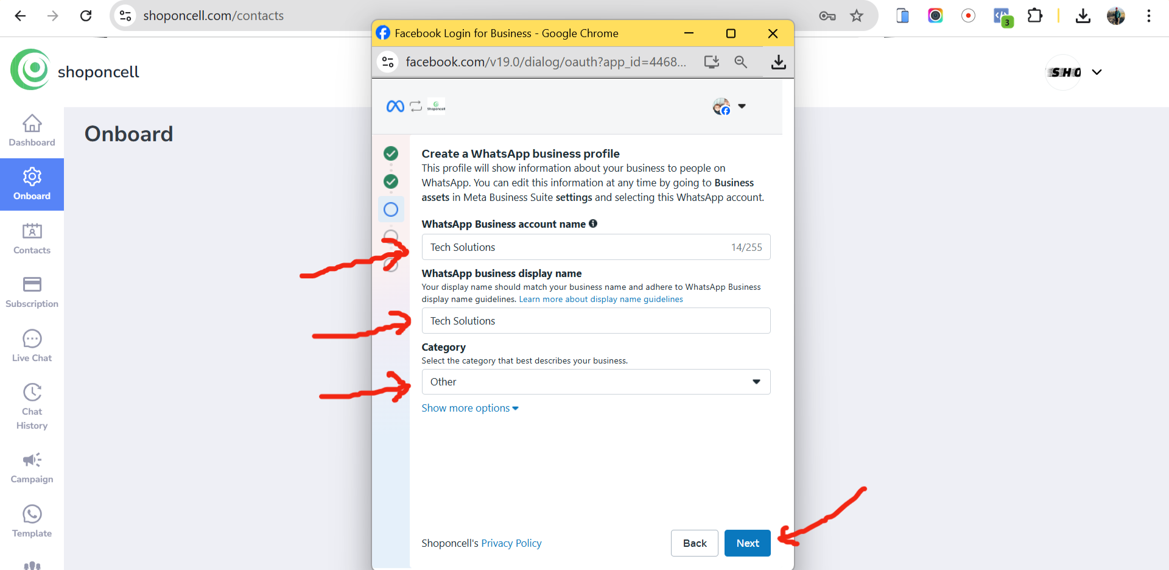The height and width of the screenshot is (570, 1169).
Task: Click the red record extension icon
Action: pos(968,16)
